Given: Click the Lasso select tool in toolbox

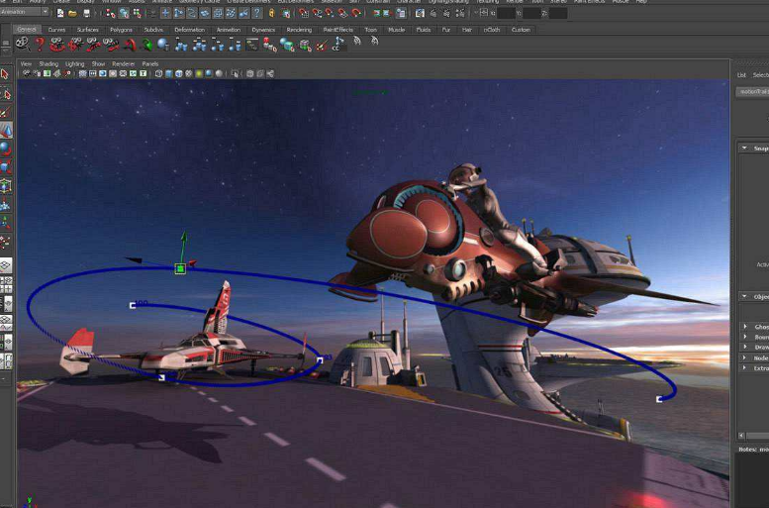Looking at the screenshot, I should coord(6,93).
